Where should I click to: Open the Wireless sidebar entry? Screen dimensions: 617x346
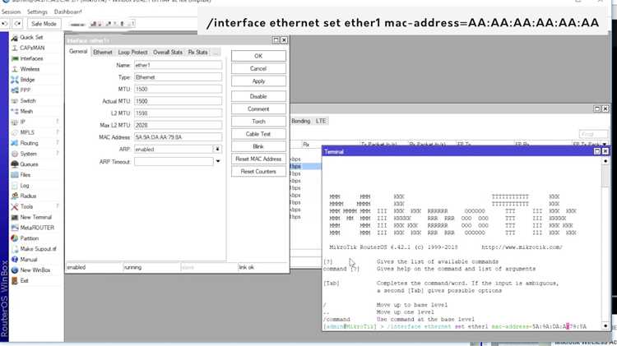click(30, 69)
